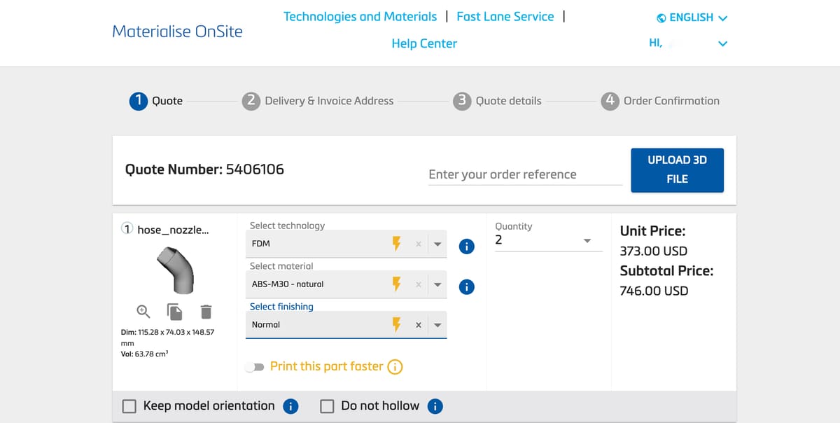Open the Help Center link
The image size is (840, 423).
[424, 43]
